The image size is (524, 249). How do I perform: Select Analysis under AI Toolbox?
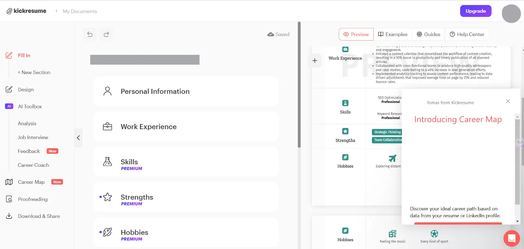pyautogui.click(x=27, y=124)
